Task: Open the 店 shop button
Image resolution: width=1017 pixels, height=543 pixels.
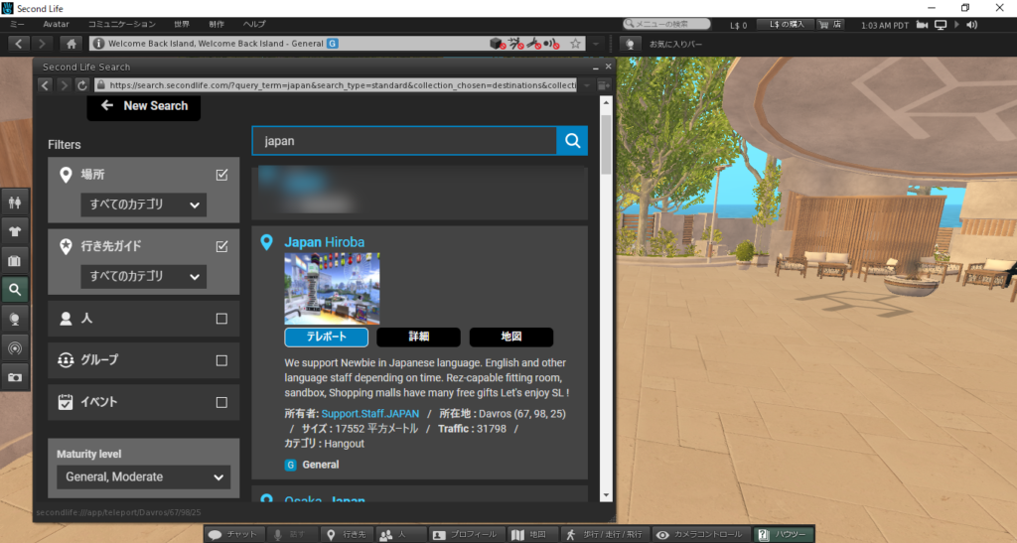Action: [830, 25]
